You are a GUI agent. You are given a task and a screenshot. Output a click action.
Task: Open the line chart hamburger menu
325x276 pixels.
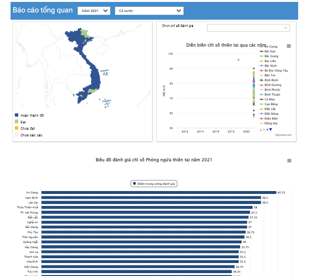(289, 46)
